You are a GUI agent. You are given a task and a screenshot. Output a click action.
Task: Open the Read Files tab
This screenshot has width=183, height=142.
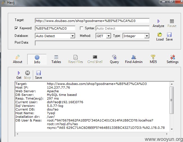[76, 59]
